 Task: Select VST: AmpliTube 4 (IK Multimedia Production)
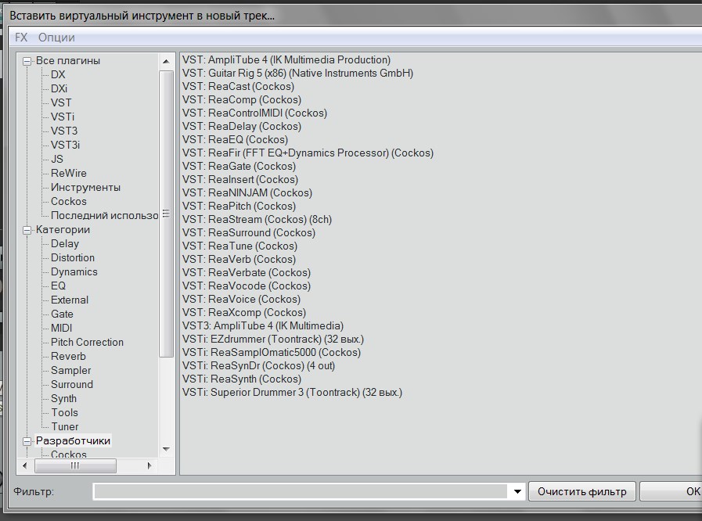tap(286, 60)
